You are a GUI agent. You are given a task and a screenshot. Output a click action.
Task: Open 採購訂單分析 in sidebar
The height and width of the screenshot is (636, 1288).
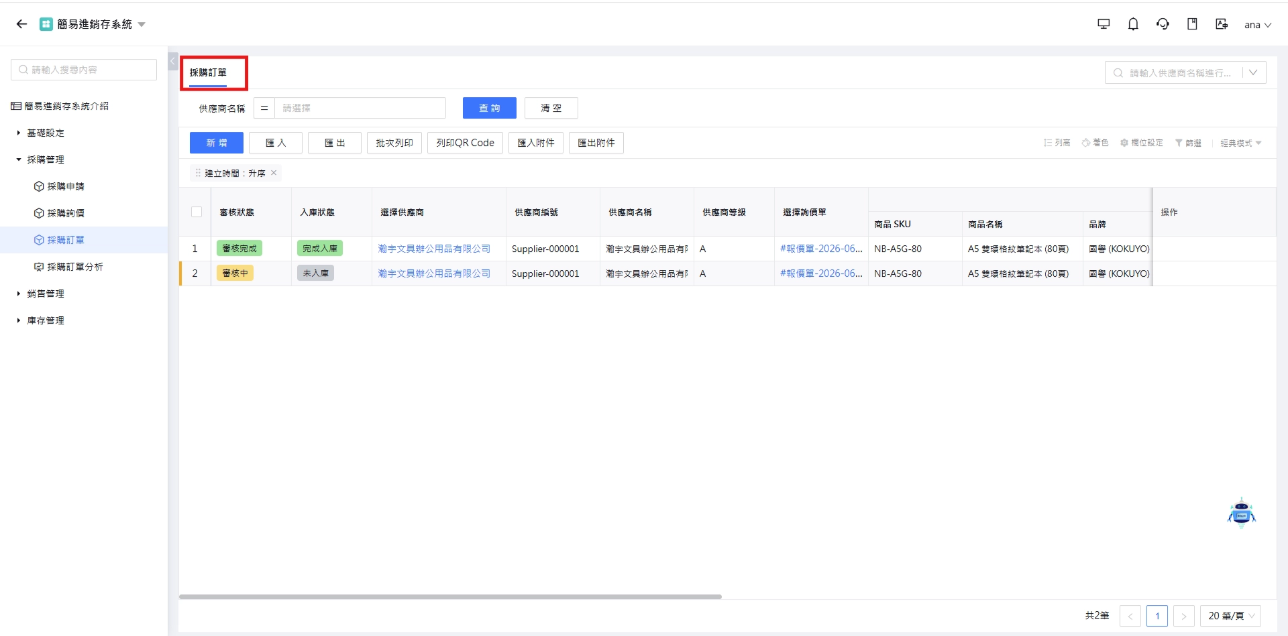tap(75, 267)
